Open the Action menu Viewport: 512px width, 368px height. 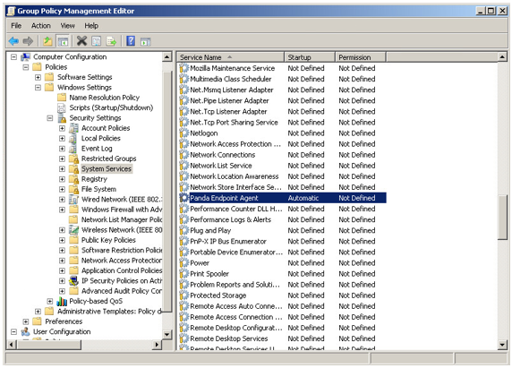click(41, 25)
